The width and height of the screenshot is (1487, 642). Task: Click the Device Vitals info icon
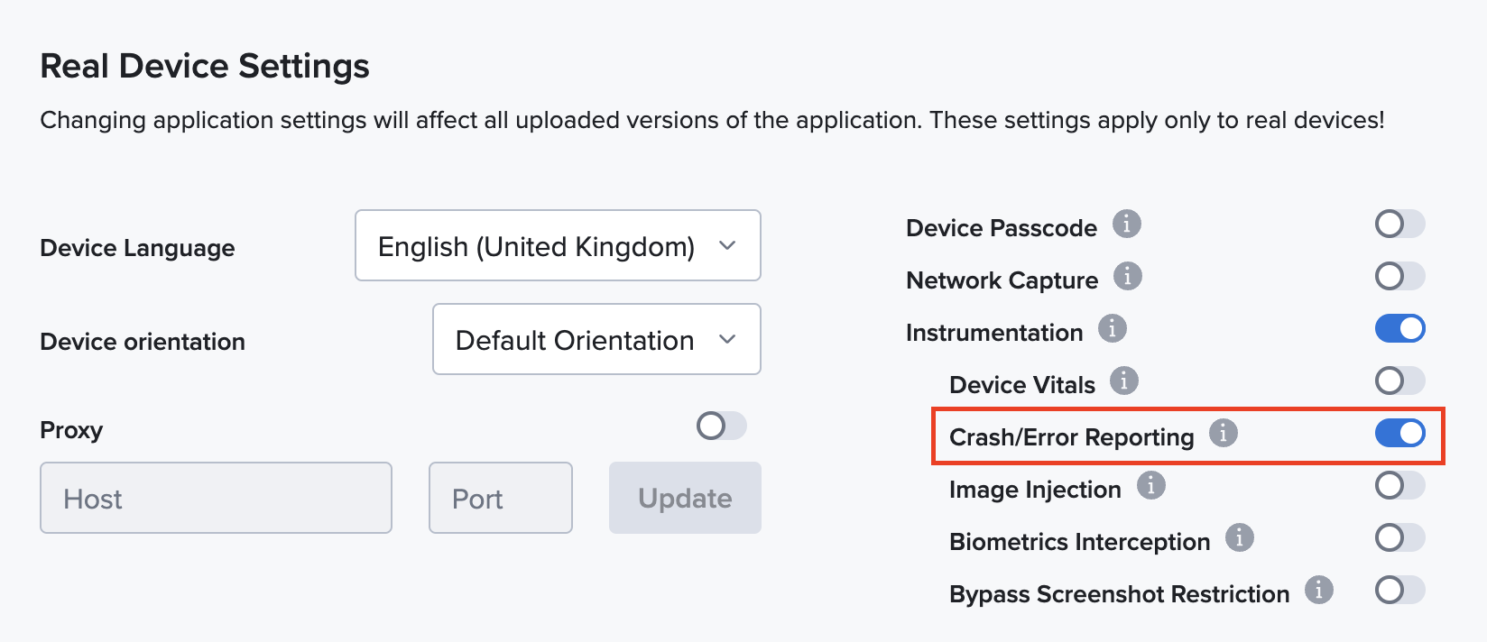1123,381
